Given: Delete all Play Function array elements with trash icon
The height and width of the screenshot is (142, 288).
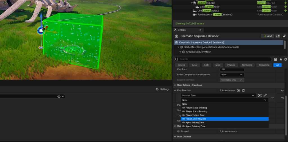Looking at the screenshot, I should click(244, 90).
